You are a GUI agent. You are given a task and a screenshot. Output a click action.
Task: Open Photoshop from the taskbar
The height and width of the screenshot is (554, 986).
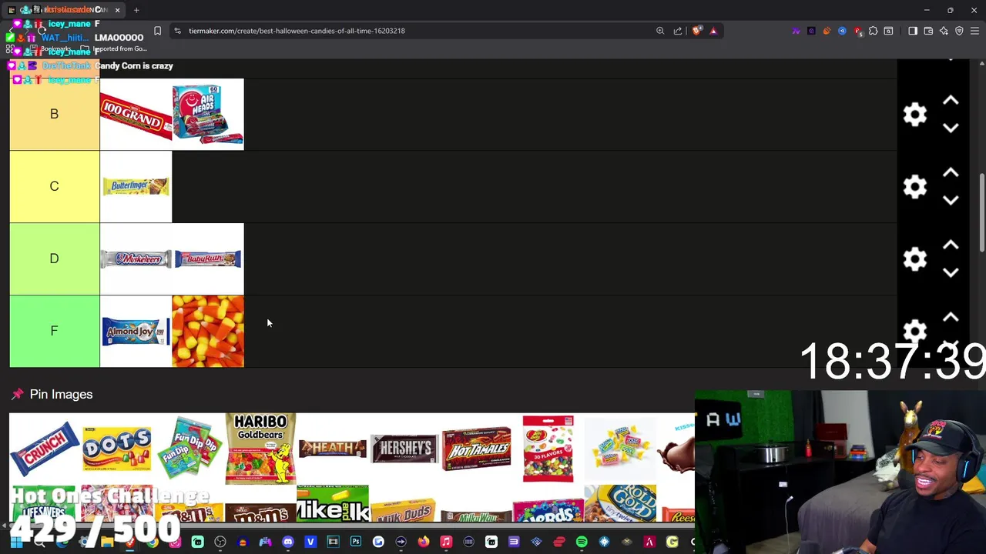click(356, 542)
